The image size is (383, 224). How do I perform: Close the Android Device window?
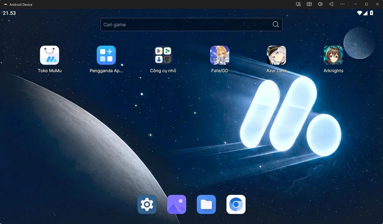tap(377, 4)
